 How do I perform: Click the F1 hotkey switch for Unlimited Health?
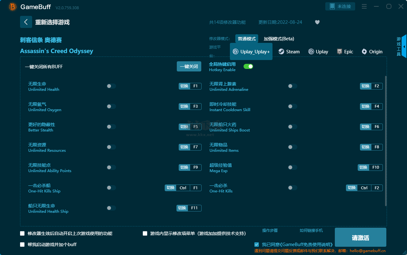[190, 86]
